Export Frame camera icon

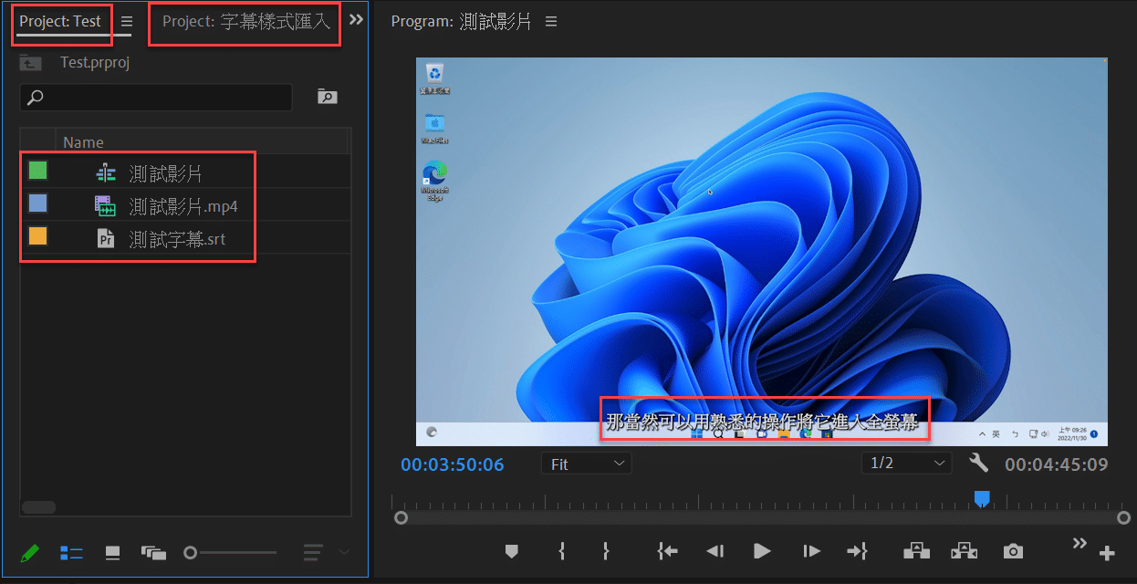pos(1013,551)
